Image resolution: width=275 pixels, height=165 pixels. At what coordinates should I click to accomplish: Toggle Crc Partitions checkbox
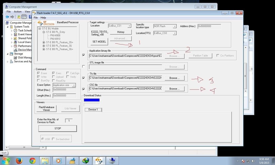click(x=218, y=55)
